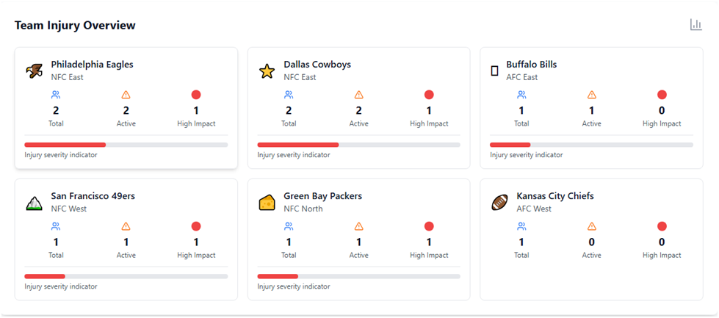
Task: Open the Green Bay Packers team name
Action: pyautogui.click(x=323, y=196)
